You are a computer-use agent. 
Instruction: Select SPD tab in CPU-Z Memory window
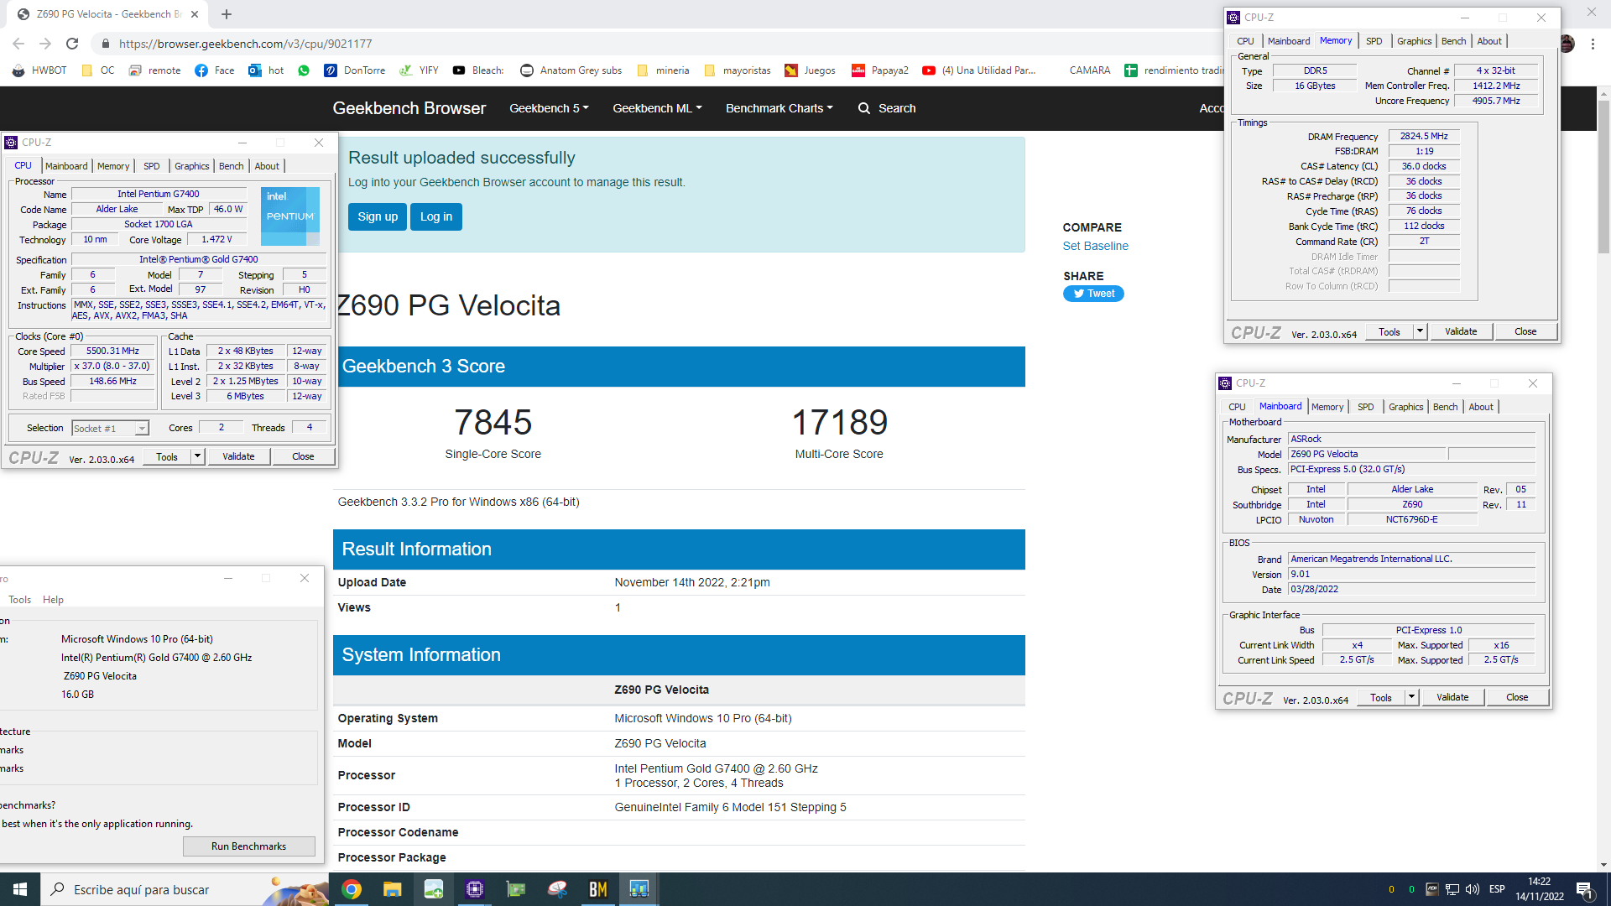coord(1374,41)
